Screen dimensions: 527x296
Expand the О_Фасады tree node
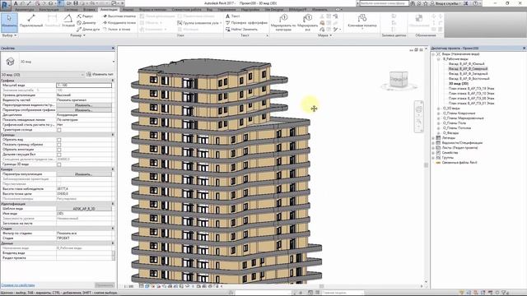438,133
